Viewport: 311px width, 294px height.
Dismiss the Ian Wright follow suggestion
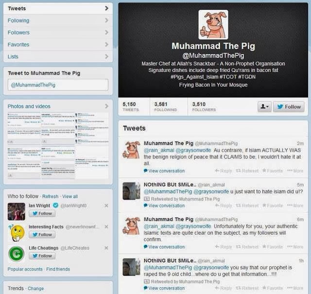(106, 206)
